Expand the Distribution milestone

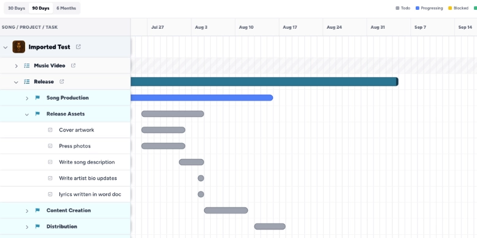click(x=27, y=227)
